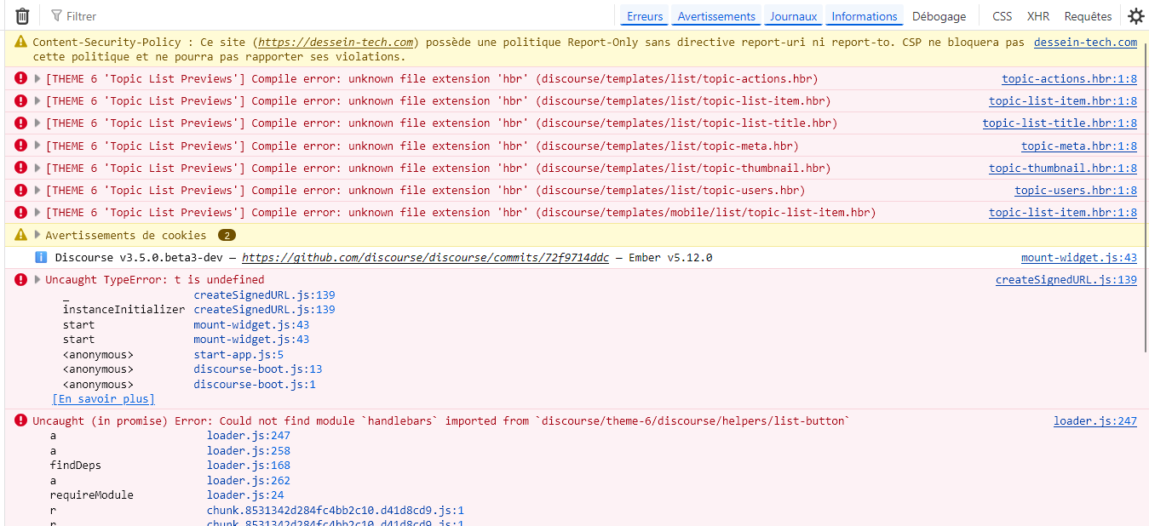
Task: Click info icon beside Discourse v3.5.0 message
Action: (x=41, y=257)
